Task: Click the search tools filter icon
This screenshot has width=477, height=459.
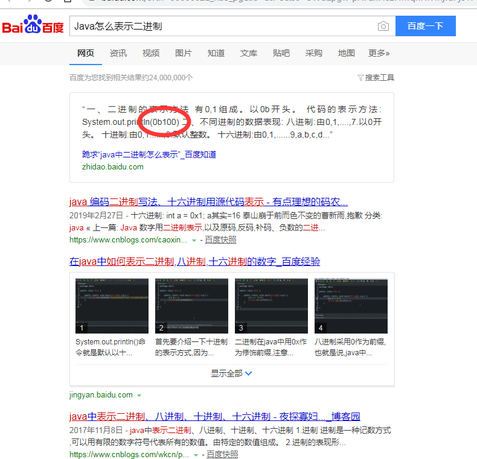Action: click(360, 78)
